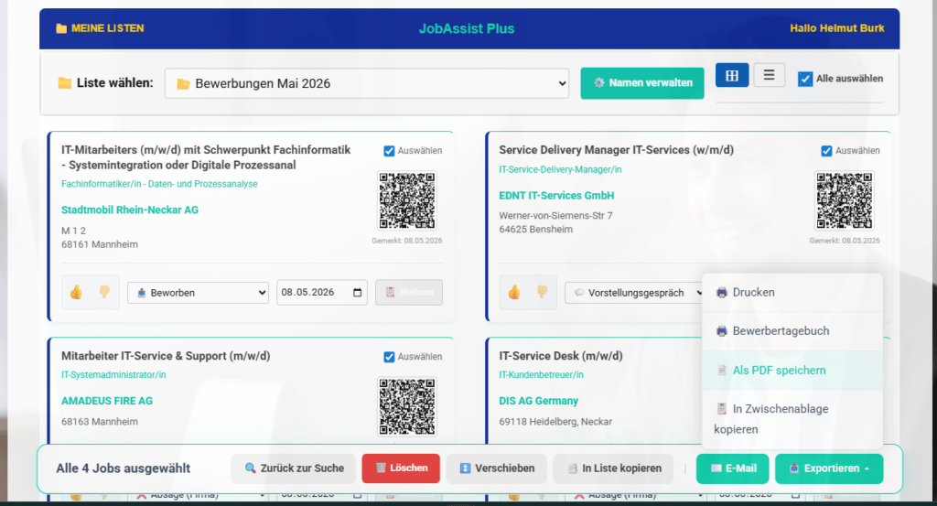Switch to grid view icon

(731, 75)
